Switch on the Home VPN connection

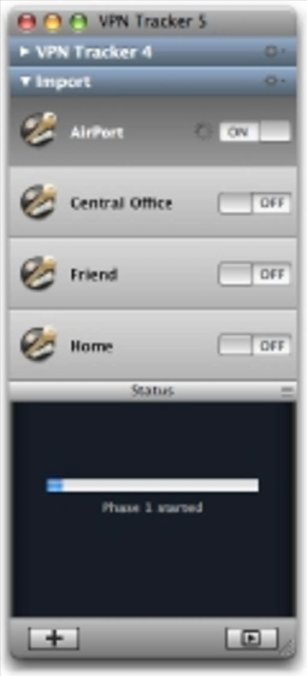255,345
